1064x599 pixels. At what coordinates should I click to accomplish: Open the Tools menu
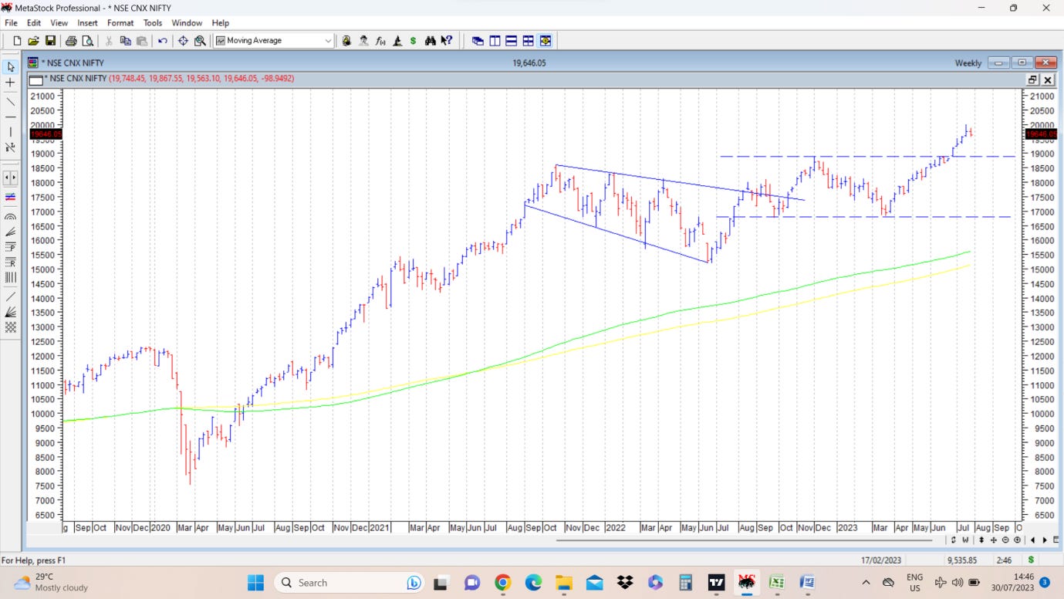[x=153, y=23]
